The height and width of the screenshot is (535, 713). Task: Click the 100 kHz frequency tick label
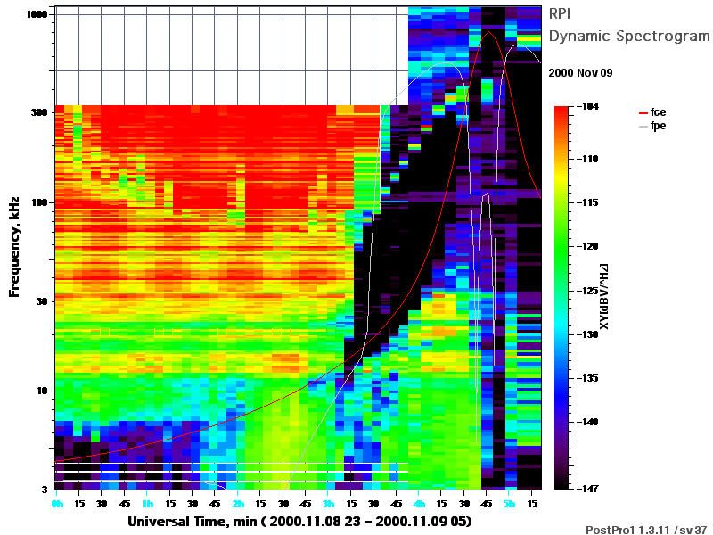tap(39, 202)
